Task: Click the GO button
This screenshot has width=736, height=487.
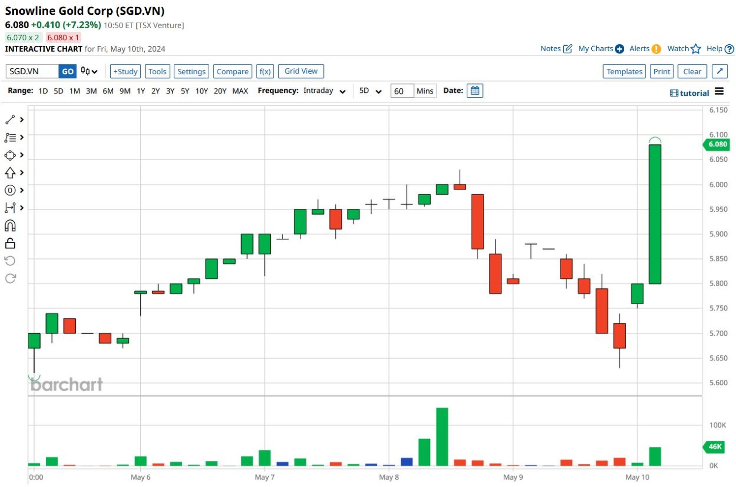Action: 68,71
